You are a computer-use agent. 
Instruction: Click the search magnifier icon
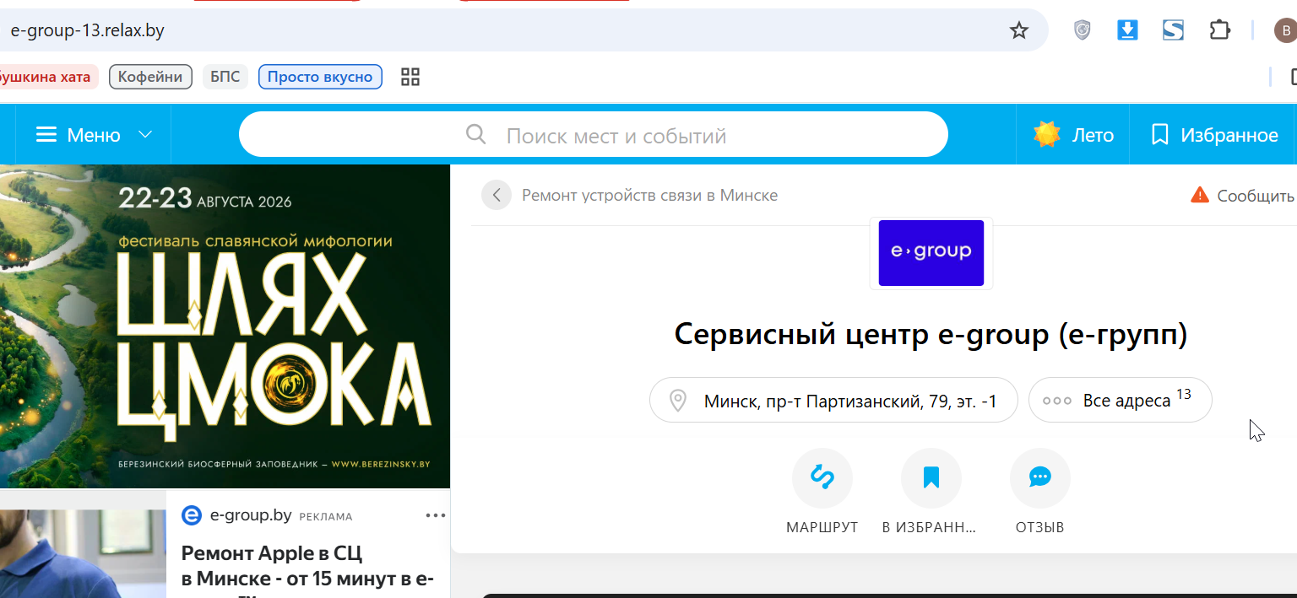coord(476,135)
